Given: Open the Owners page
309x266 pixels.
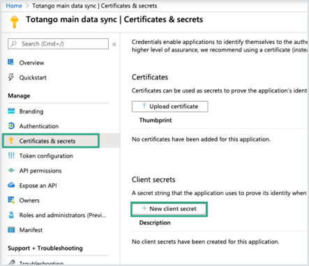Looking at the screenshot, I should [x=29, y=201].
